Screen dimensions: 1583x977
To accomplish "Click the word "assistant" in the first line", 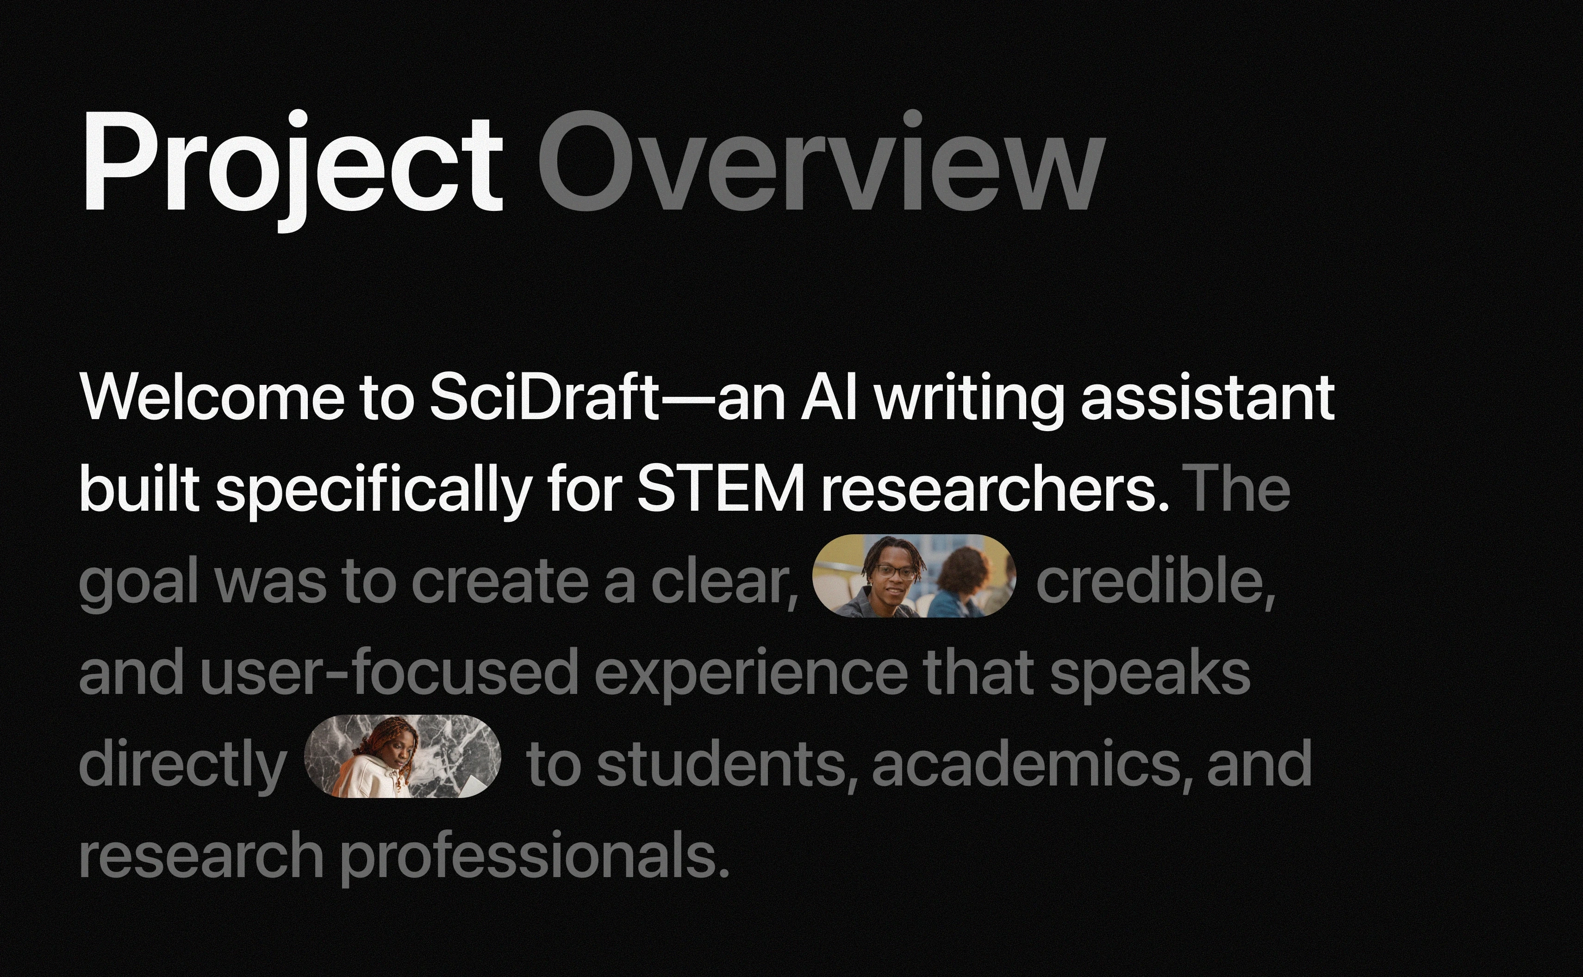I will (1208, 397).
